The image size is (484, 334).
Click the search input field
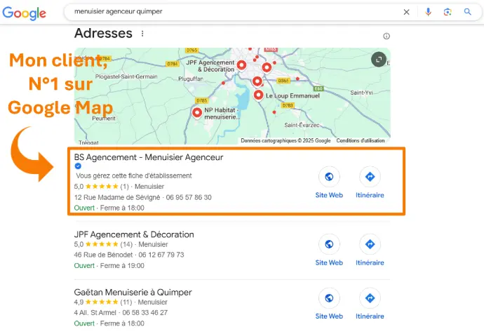(x=231, y=12)
